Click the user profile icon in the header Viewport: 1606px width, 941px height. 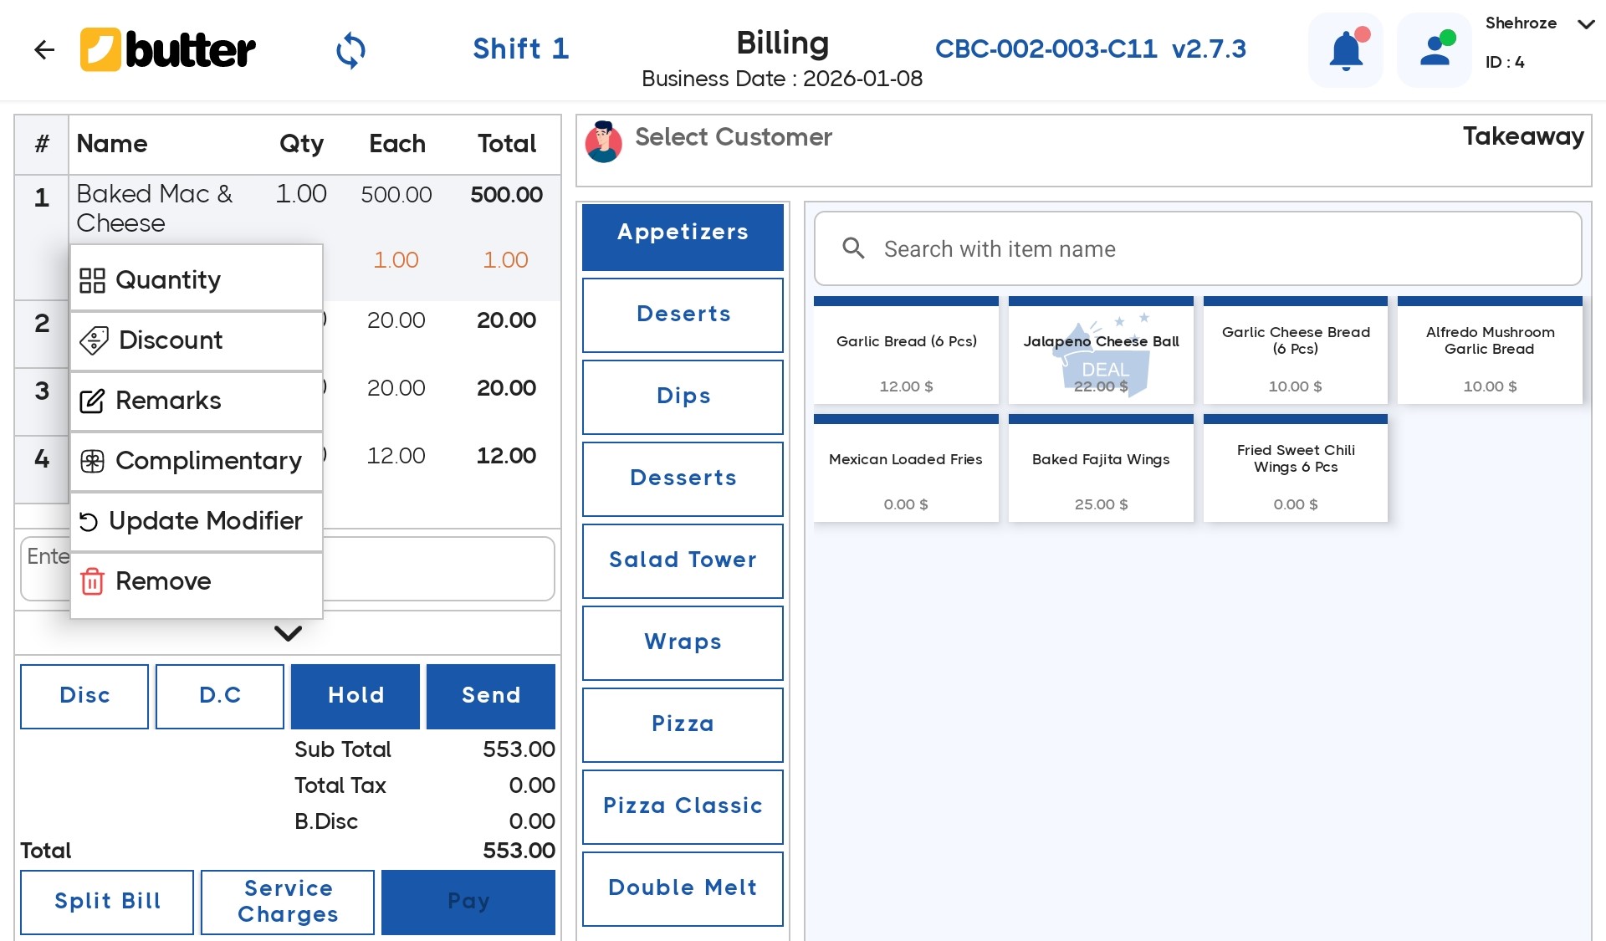click(1434, 49)
